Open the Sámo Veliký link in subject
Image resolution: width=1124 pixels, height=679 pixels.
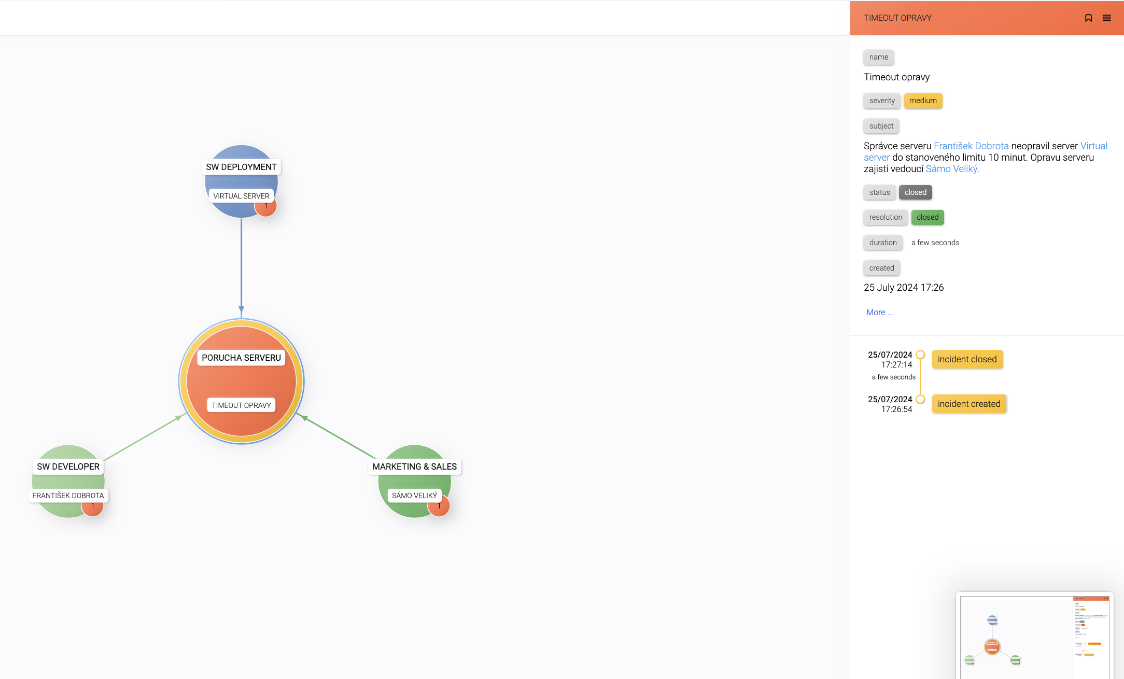pos(951,169)
